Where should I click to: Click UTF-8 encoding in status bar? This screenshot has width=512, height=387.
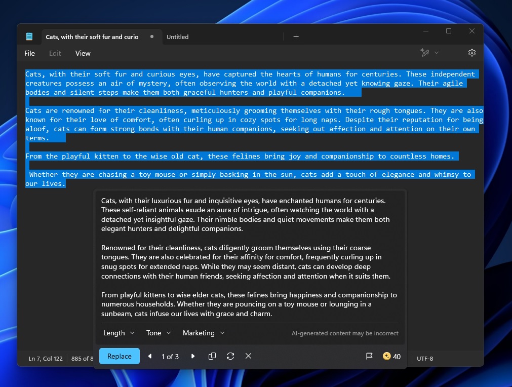pyautogui.click(x=425, y=359)
